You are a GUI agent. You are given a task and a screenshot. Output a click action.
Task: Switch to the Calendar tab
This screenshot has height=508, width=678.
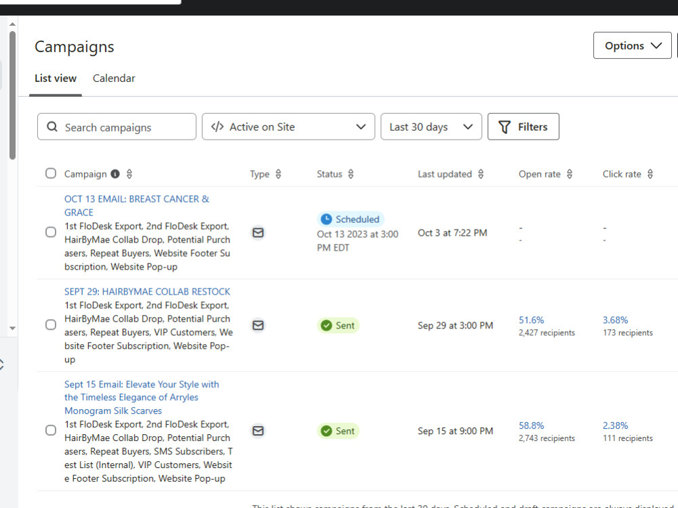pos(114,78)
